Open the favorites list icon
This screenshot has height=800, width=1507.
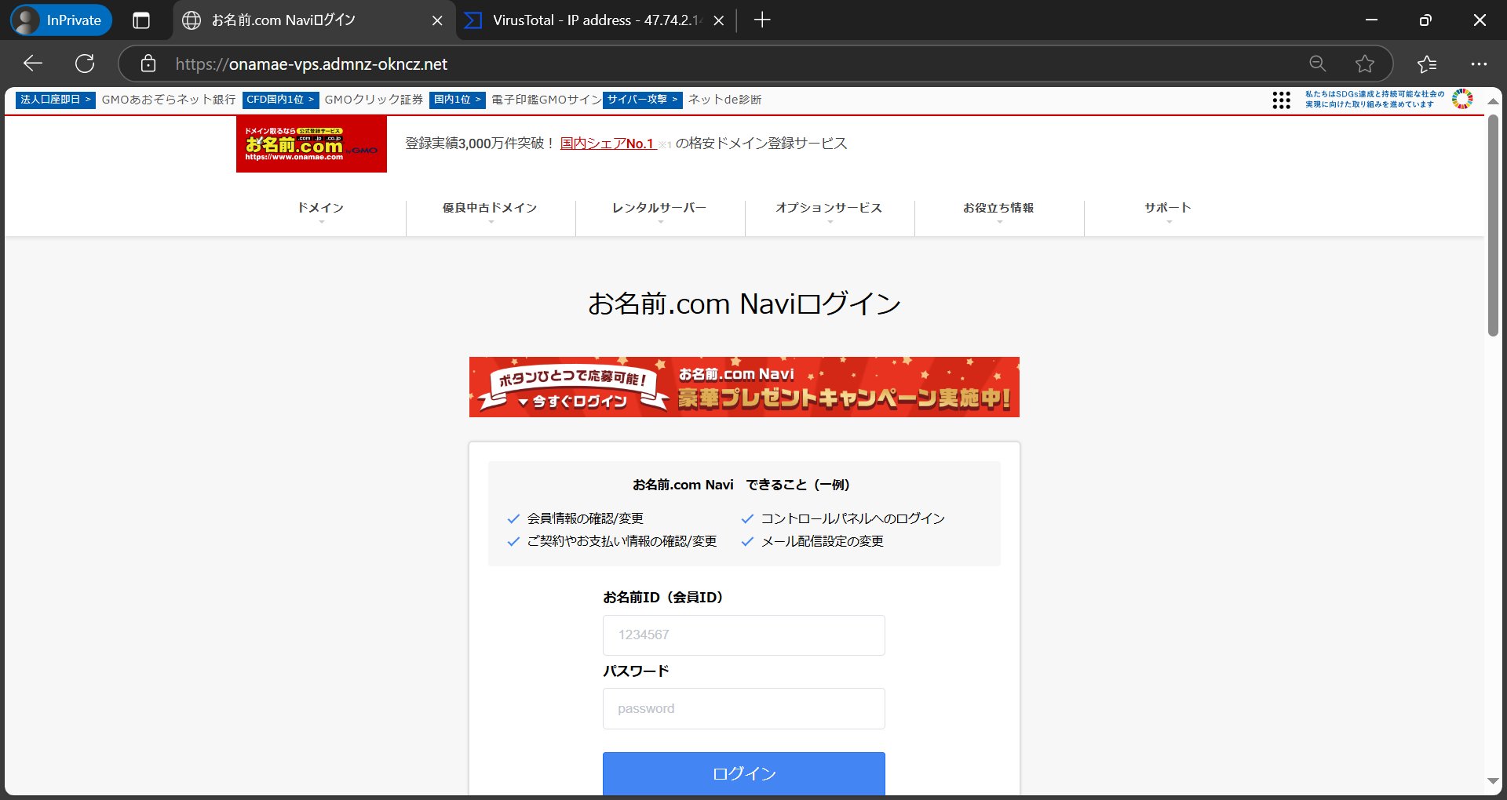[1427, 64]
